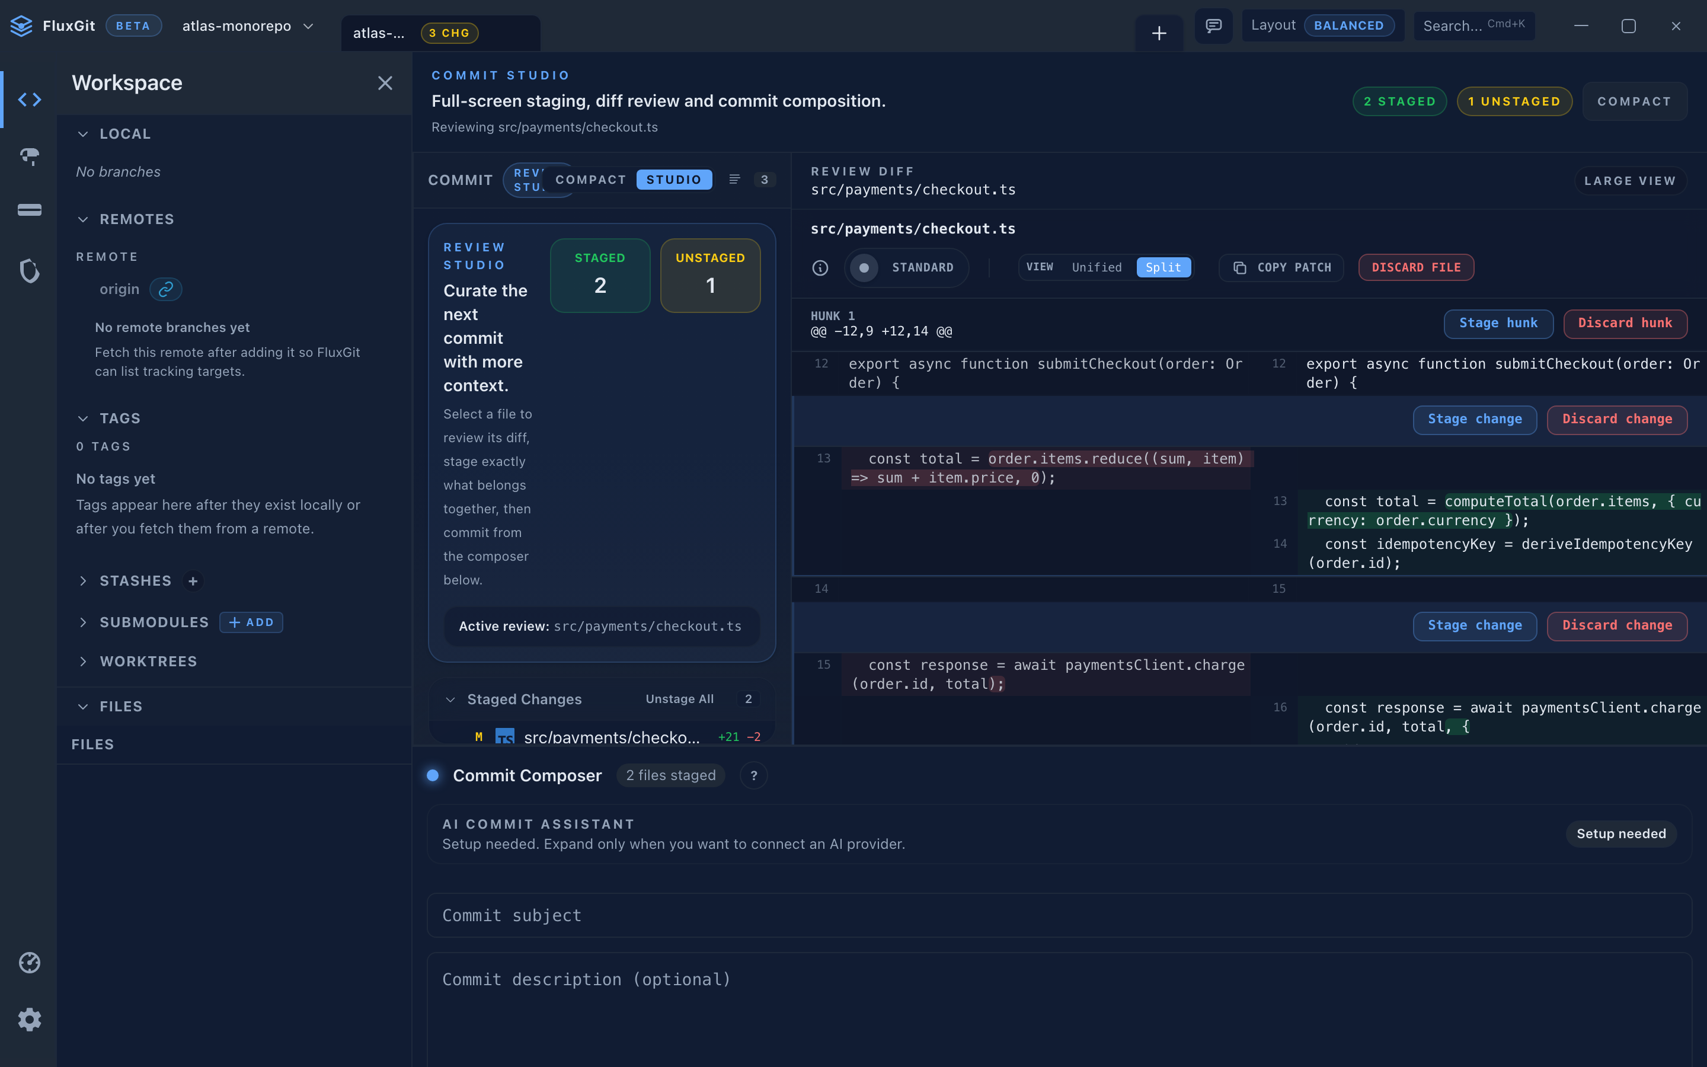Select Unified diff view

pyautogui.click(x=1096, y=267)
